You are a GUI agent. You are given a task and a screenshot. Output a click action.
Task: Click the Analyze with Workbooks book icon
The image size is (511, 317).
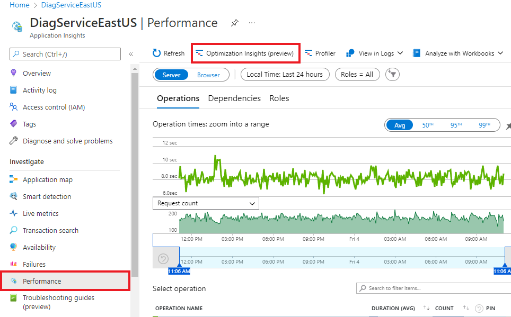417,53
